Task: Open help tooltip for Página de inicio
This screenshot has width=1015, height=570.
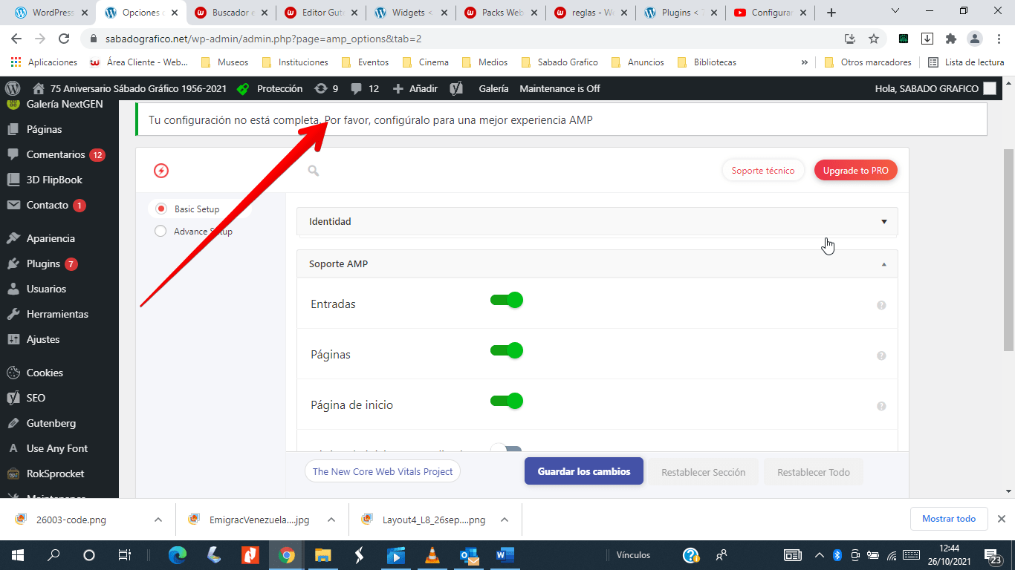Action: click(x=881, y=406)
